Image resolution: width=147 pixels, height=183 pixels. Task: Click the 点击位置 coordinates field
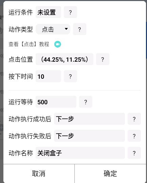point(65,59)
